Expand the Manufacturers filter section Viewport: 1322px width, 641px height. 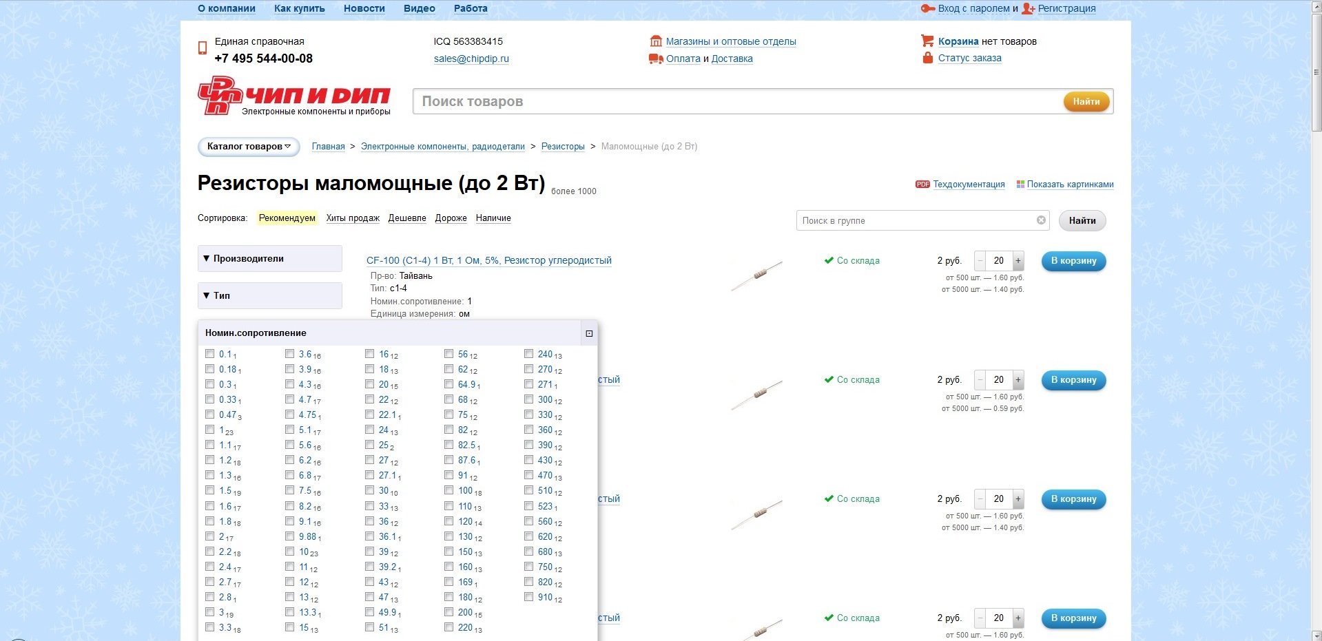[x=269, y=259]
